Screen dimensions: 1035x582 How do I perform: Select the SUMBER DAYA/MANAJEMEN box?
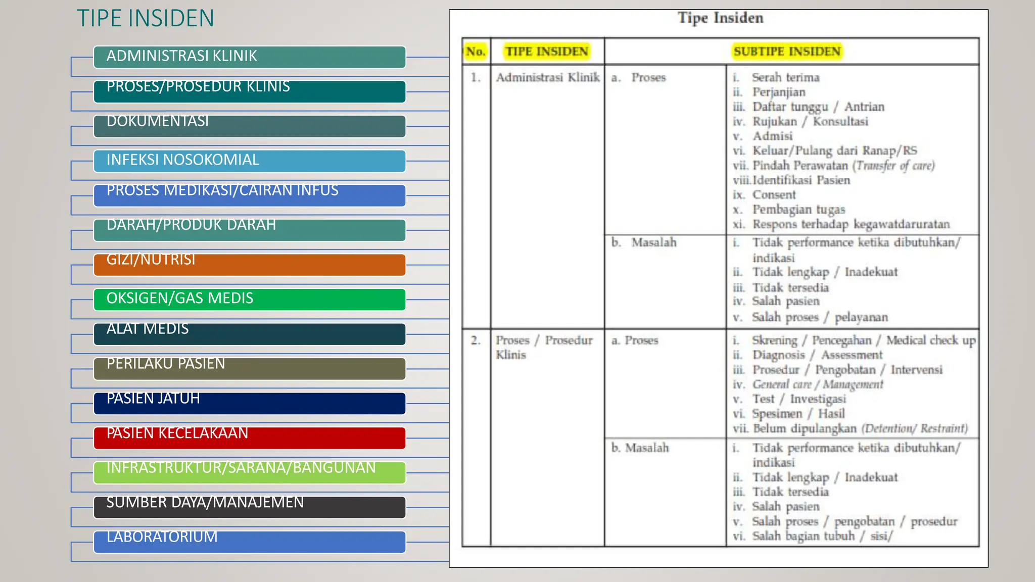click(249, 507)
